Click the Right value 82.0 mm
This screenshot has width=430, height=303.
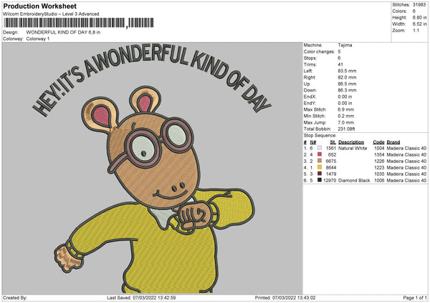[x=347, y=77]
